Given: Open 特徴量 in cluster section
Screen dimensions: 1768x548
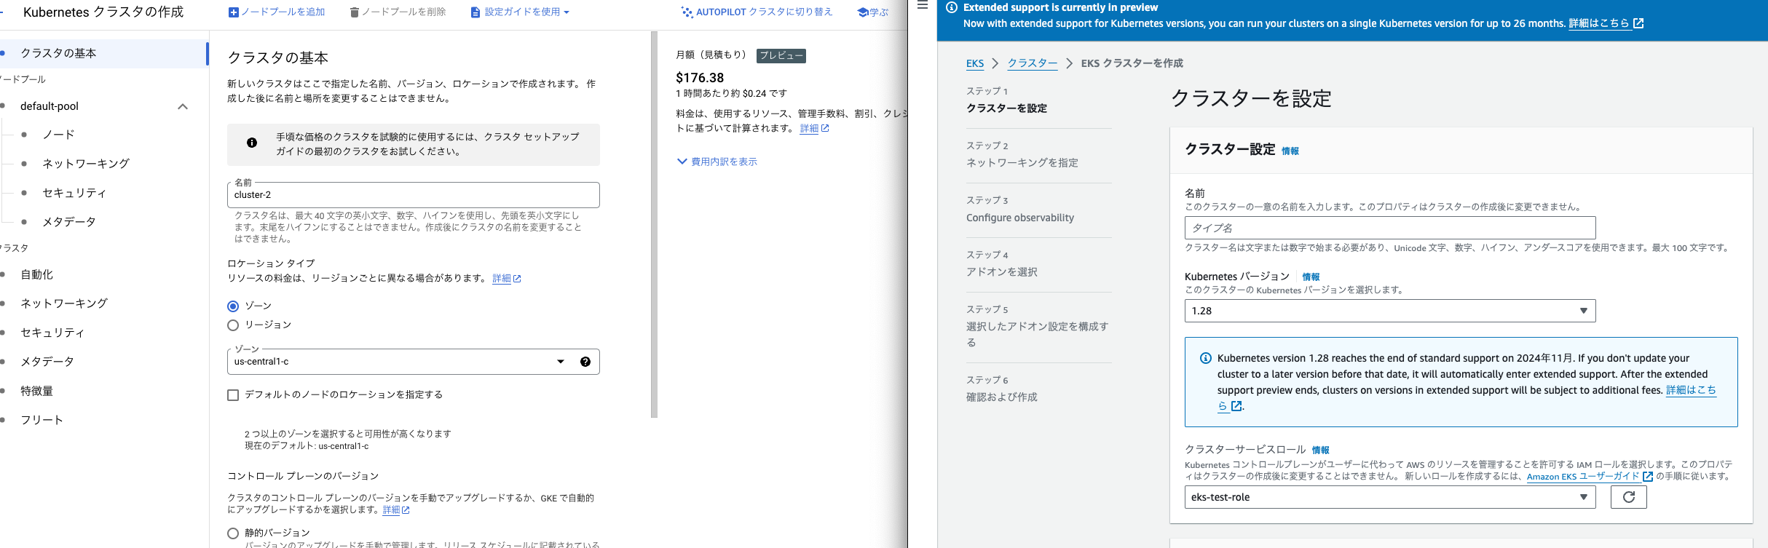Looking at the screenshot, I should click(x=36, y=391).
